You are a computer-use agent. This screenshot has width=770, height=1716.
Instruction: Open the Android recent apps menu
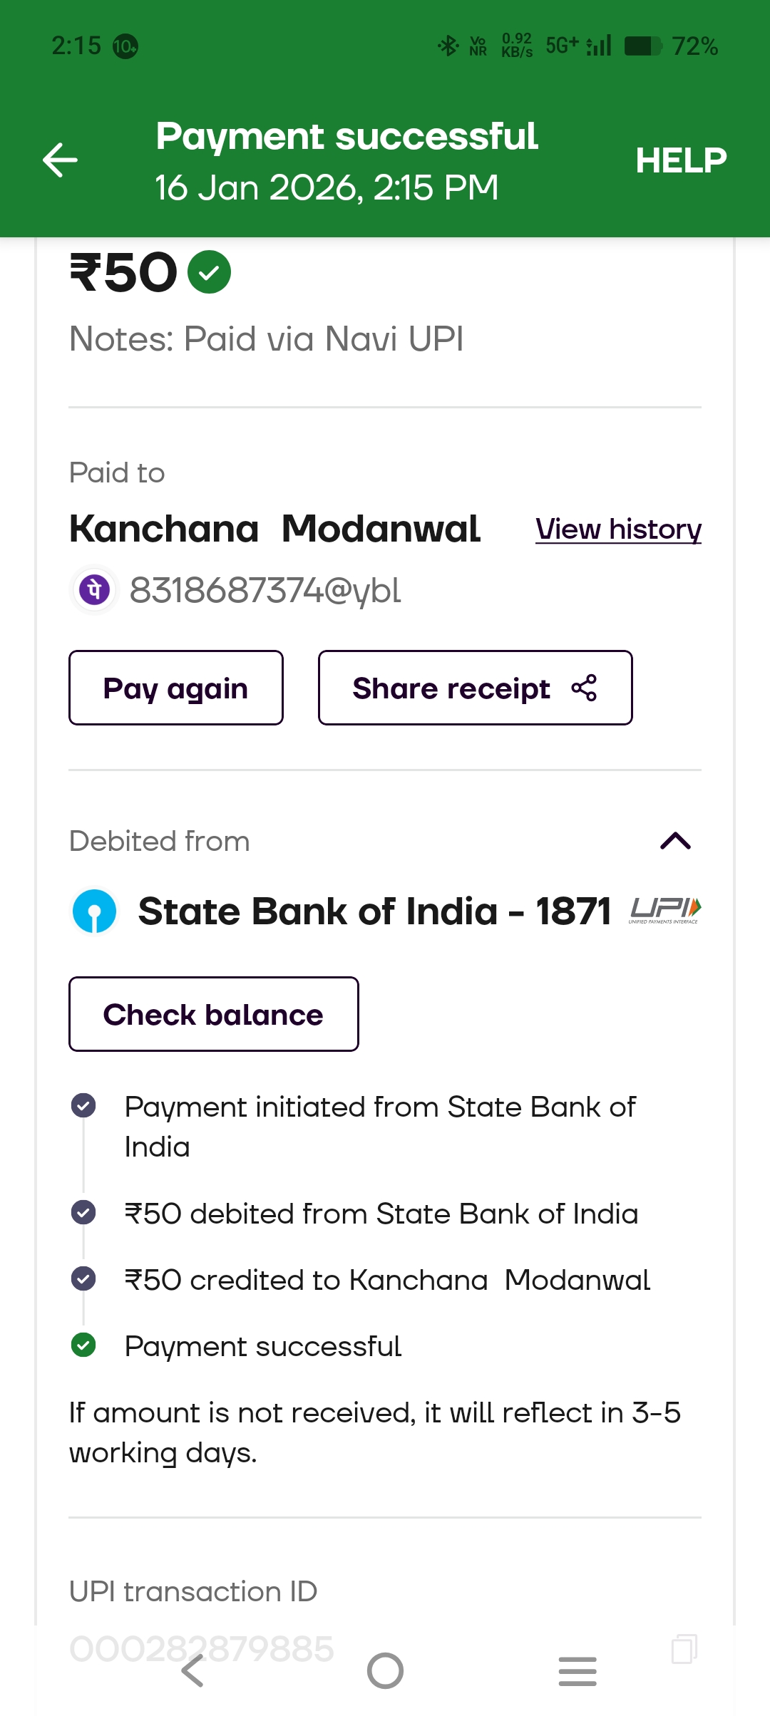click(x=577, y=1671)
